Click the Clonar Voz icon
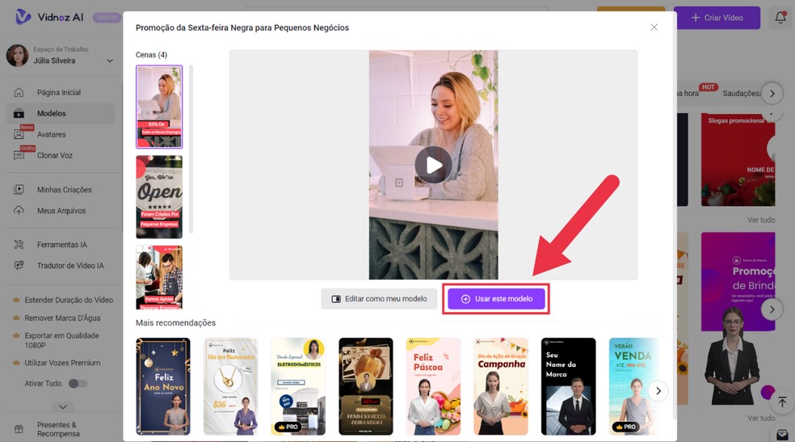 pyautogui.click(x=19, y=155)
